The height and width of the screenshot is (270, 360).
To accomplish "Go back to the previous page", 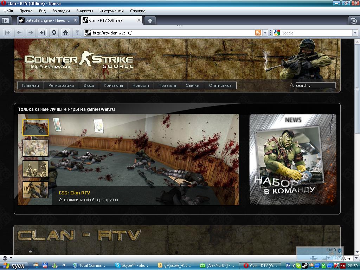I will tap(19, 33).
